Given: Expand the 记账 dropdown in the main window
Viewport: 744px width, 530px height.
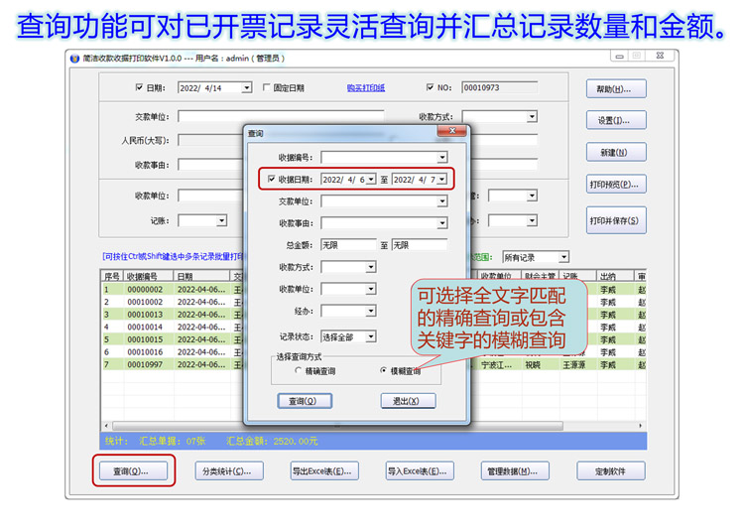Looking at the screenshot, I should click(x=221, y=220).
